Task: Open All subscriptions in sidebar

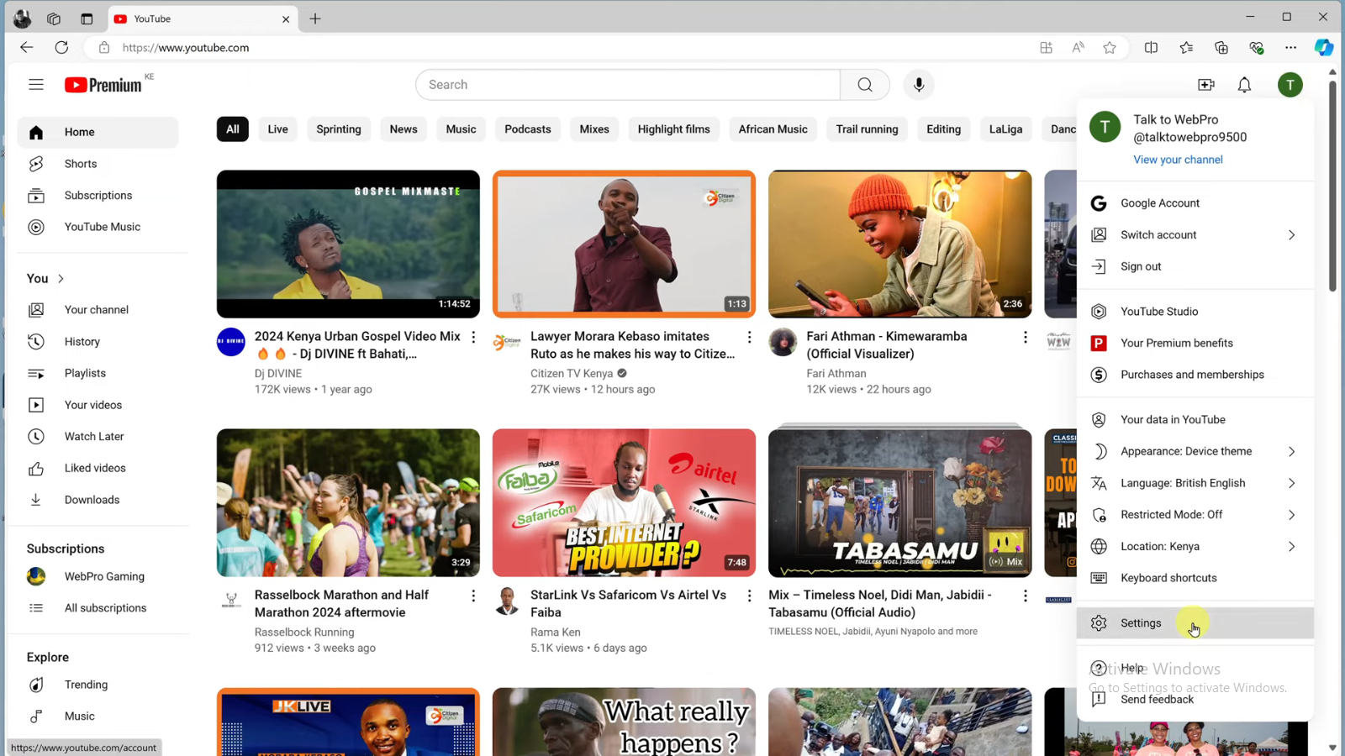Action: coord(98,608)
